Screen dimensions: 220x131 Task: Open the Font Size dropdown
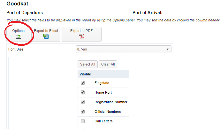point(124,49)
